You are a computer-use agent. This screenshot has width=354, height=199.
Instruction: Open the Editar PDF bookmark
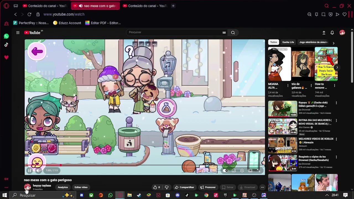pos(103,23)
